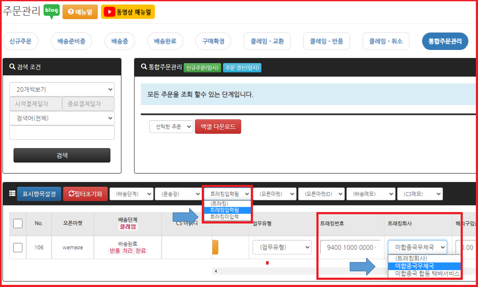Choose 미합중국 합동 택배서비스 tracking company option
The image size is (478, 287).
click(x=426, y=274)
